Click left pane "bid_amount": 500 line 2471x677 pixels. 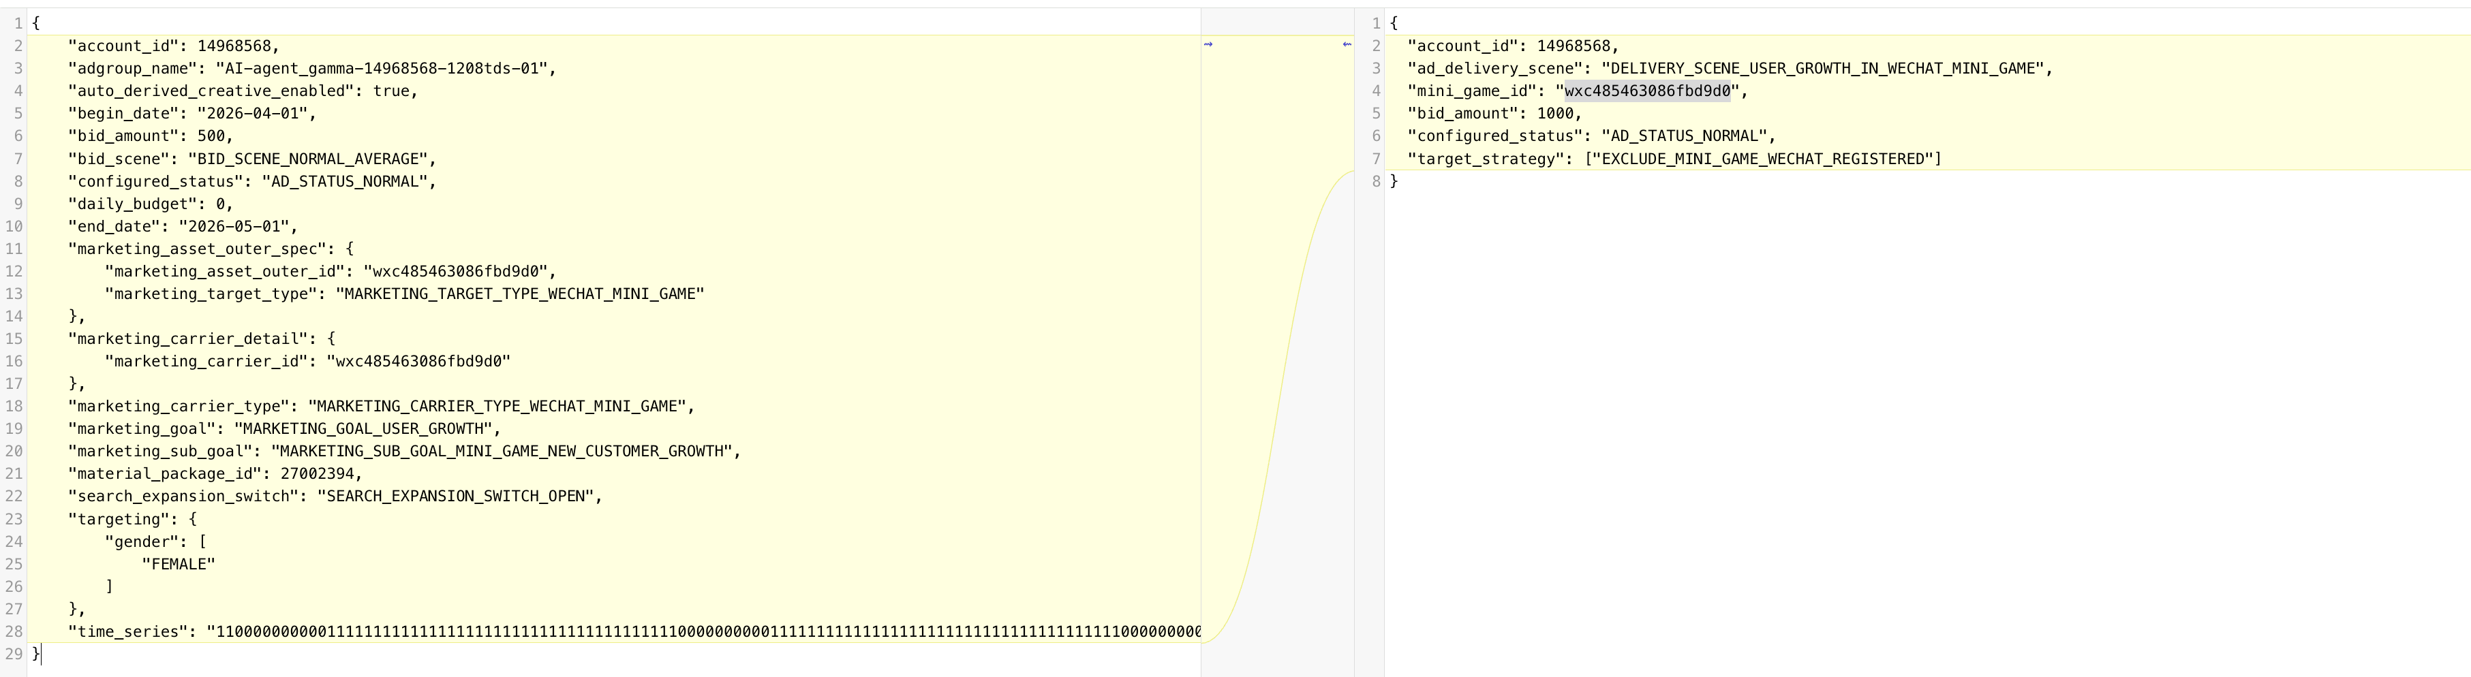coord(151,136)
